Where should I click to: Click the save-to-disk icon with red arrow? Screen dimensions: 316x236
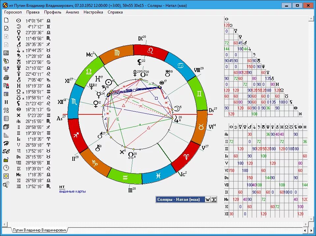click(6, 86)
